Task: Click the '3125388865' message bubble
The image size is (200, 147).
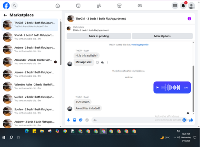Action: pyautogui.click(x=82, y=102)
